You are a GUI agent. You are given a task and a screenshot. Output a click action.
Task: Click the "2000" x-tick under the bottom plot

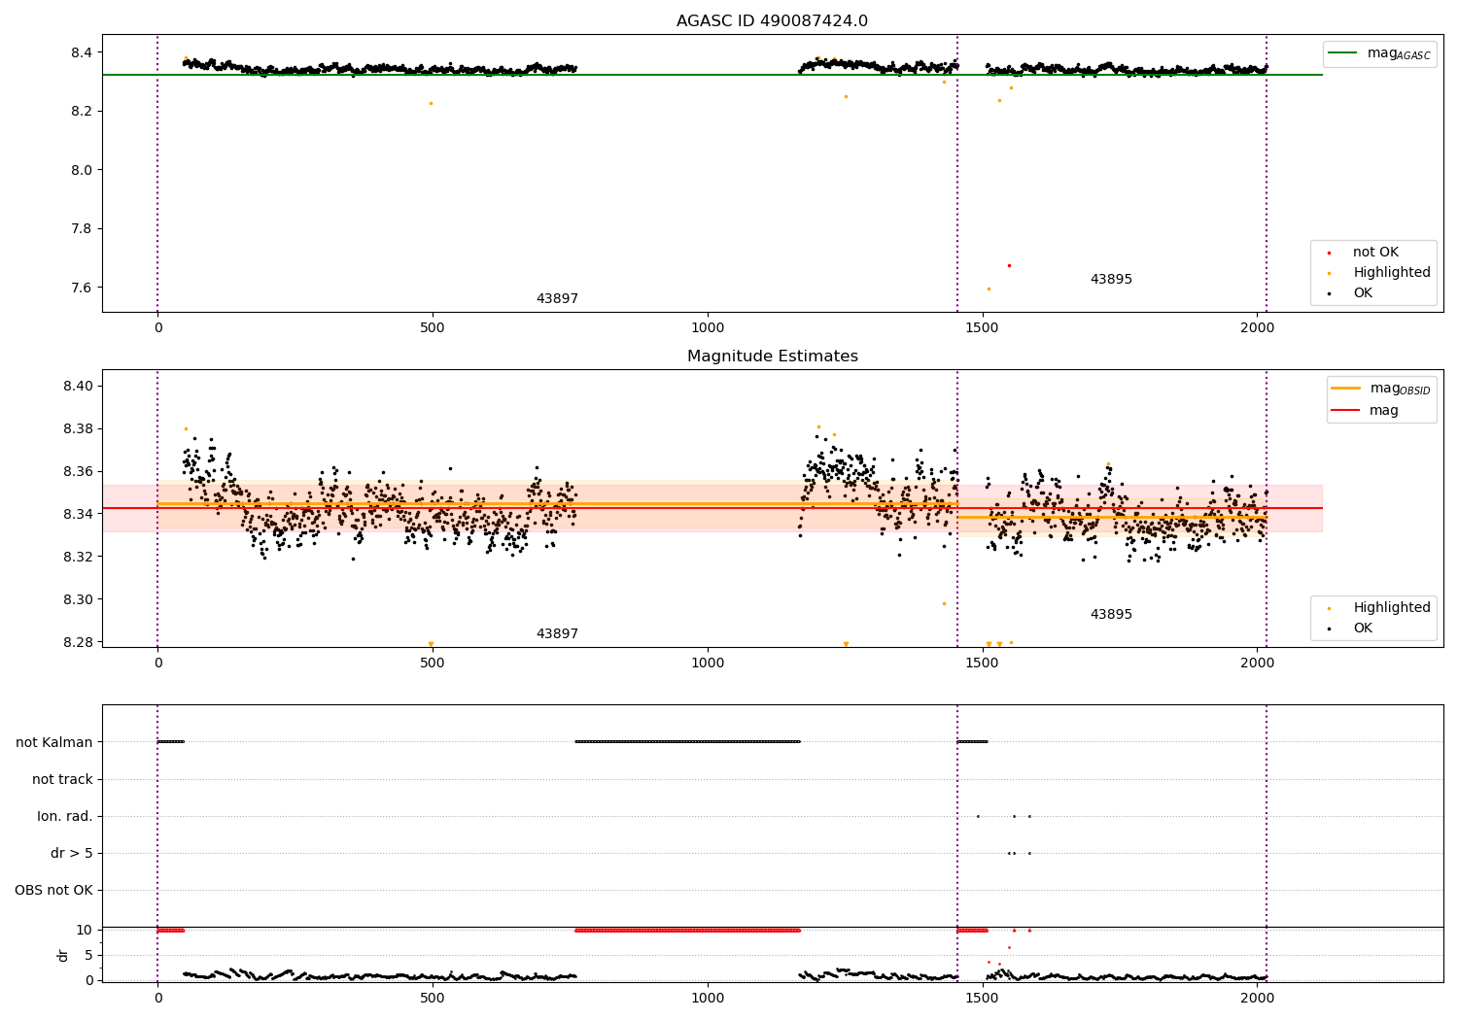click(1258, 997)
